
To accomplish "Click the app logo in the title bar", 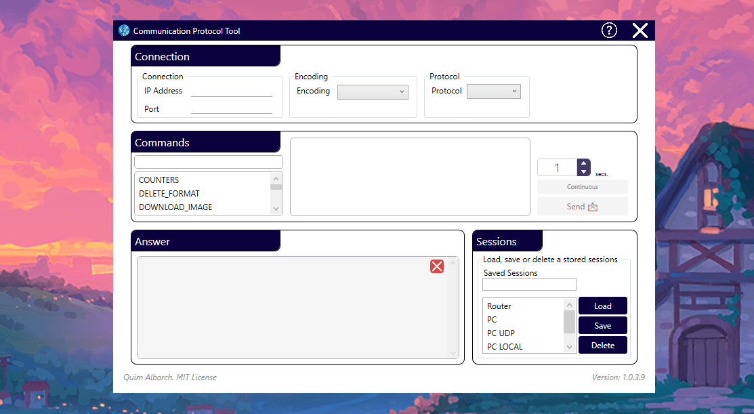I will (123, 30).
